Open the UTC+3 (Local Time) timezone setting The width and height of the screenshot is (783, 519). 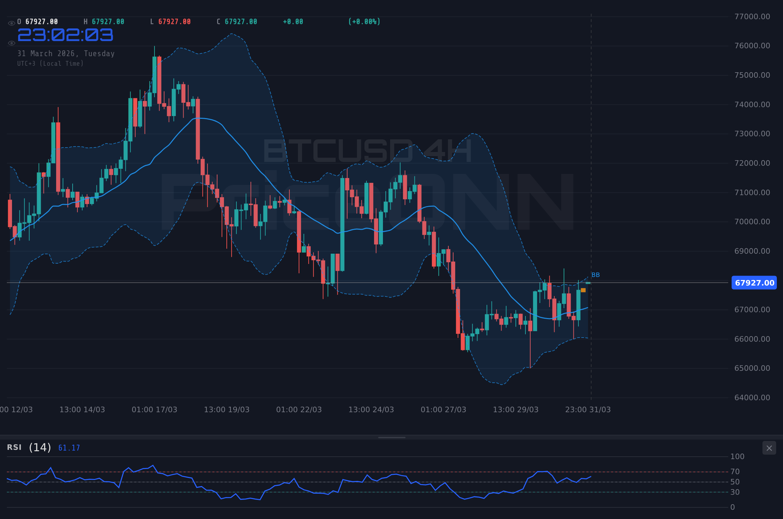(x=50, y=63)
